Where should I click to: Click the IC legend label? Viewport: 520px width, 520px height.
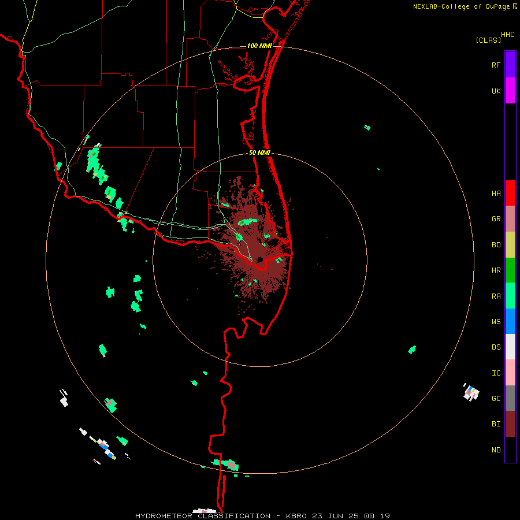point(496,373)
